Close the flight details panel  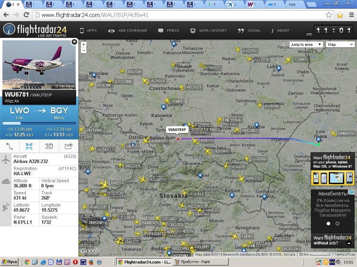(74, 42)
